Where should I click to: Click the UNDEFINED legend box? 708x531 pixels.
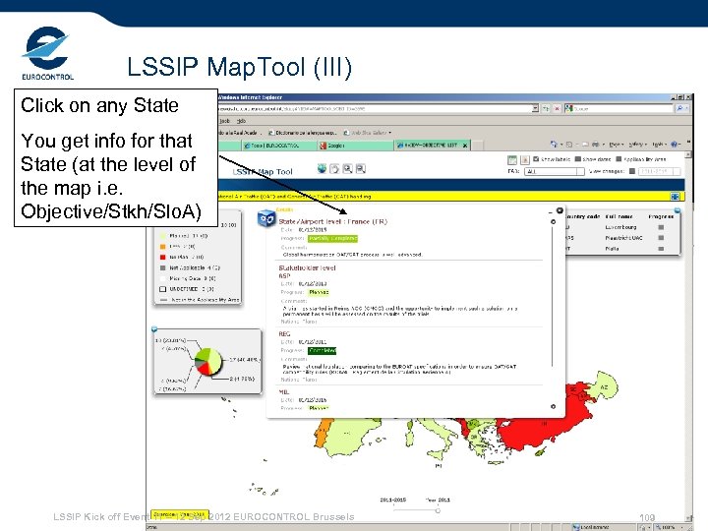coord(162,289)
